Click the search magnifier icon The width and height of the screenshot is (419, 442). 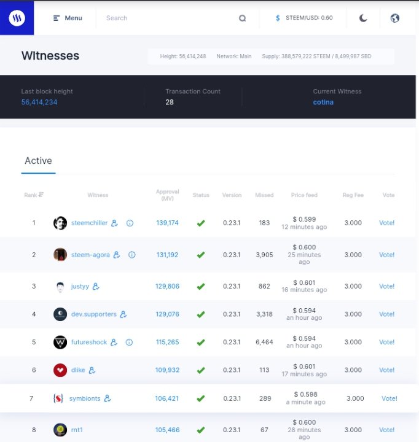(x=243, y=18)
